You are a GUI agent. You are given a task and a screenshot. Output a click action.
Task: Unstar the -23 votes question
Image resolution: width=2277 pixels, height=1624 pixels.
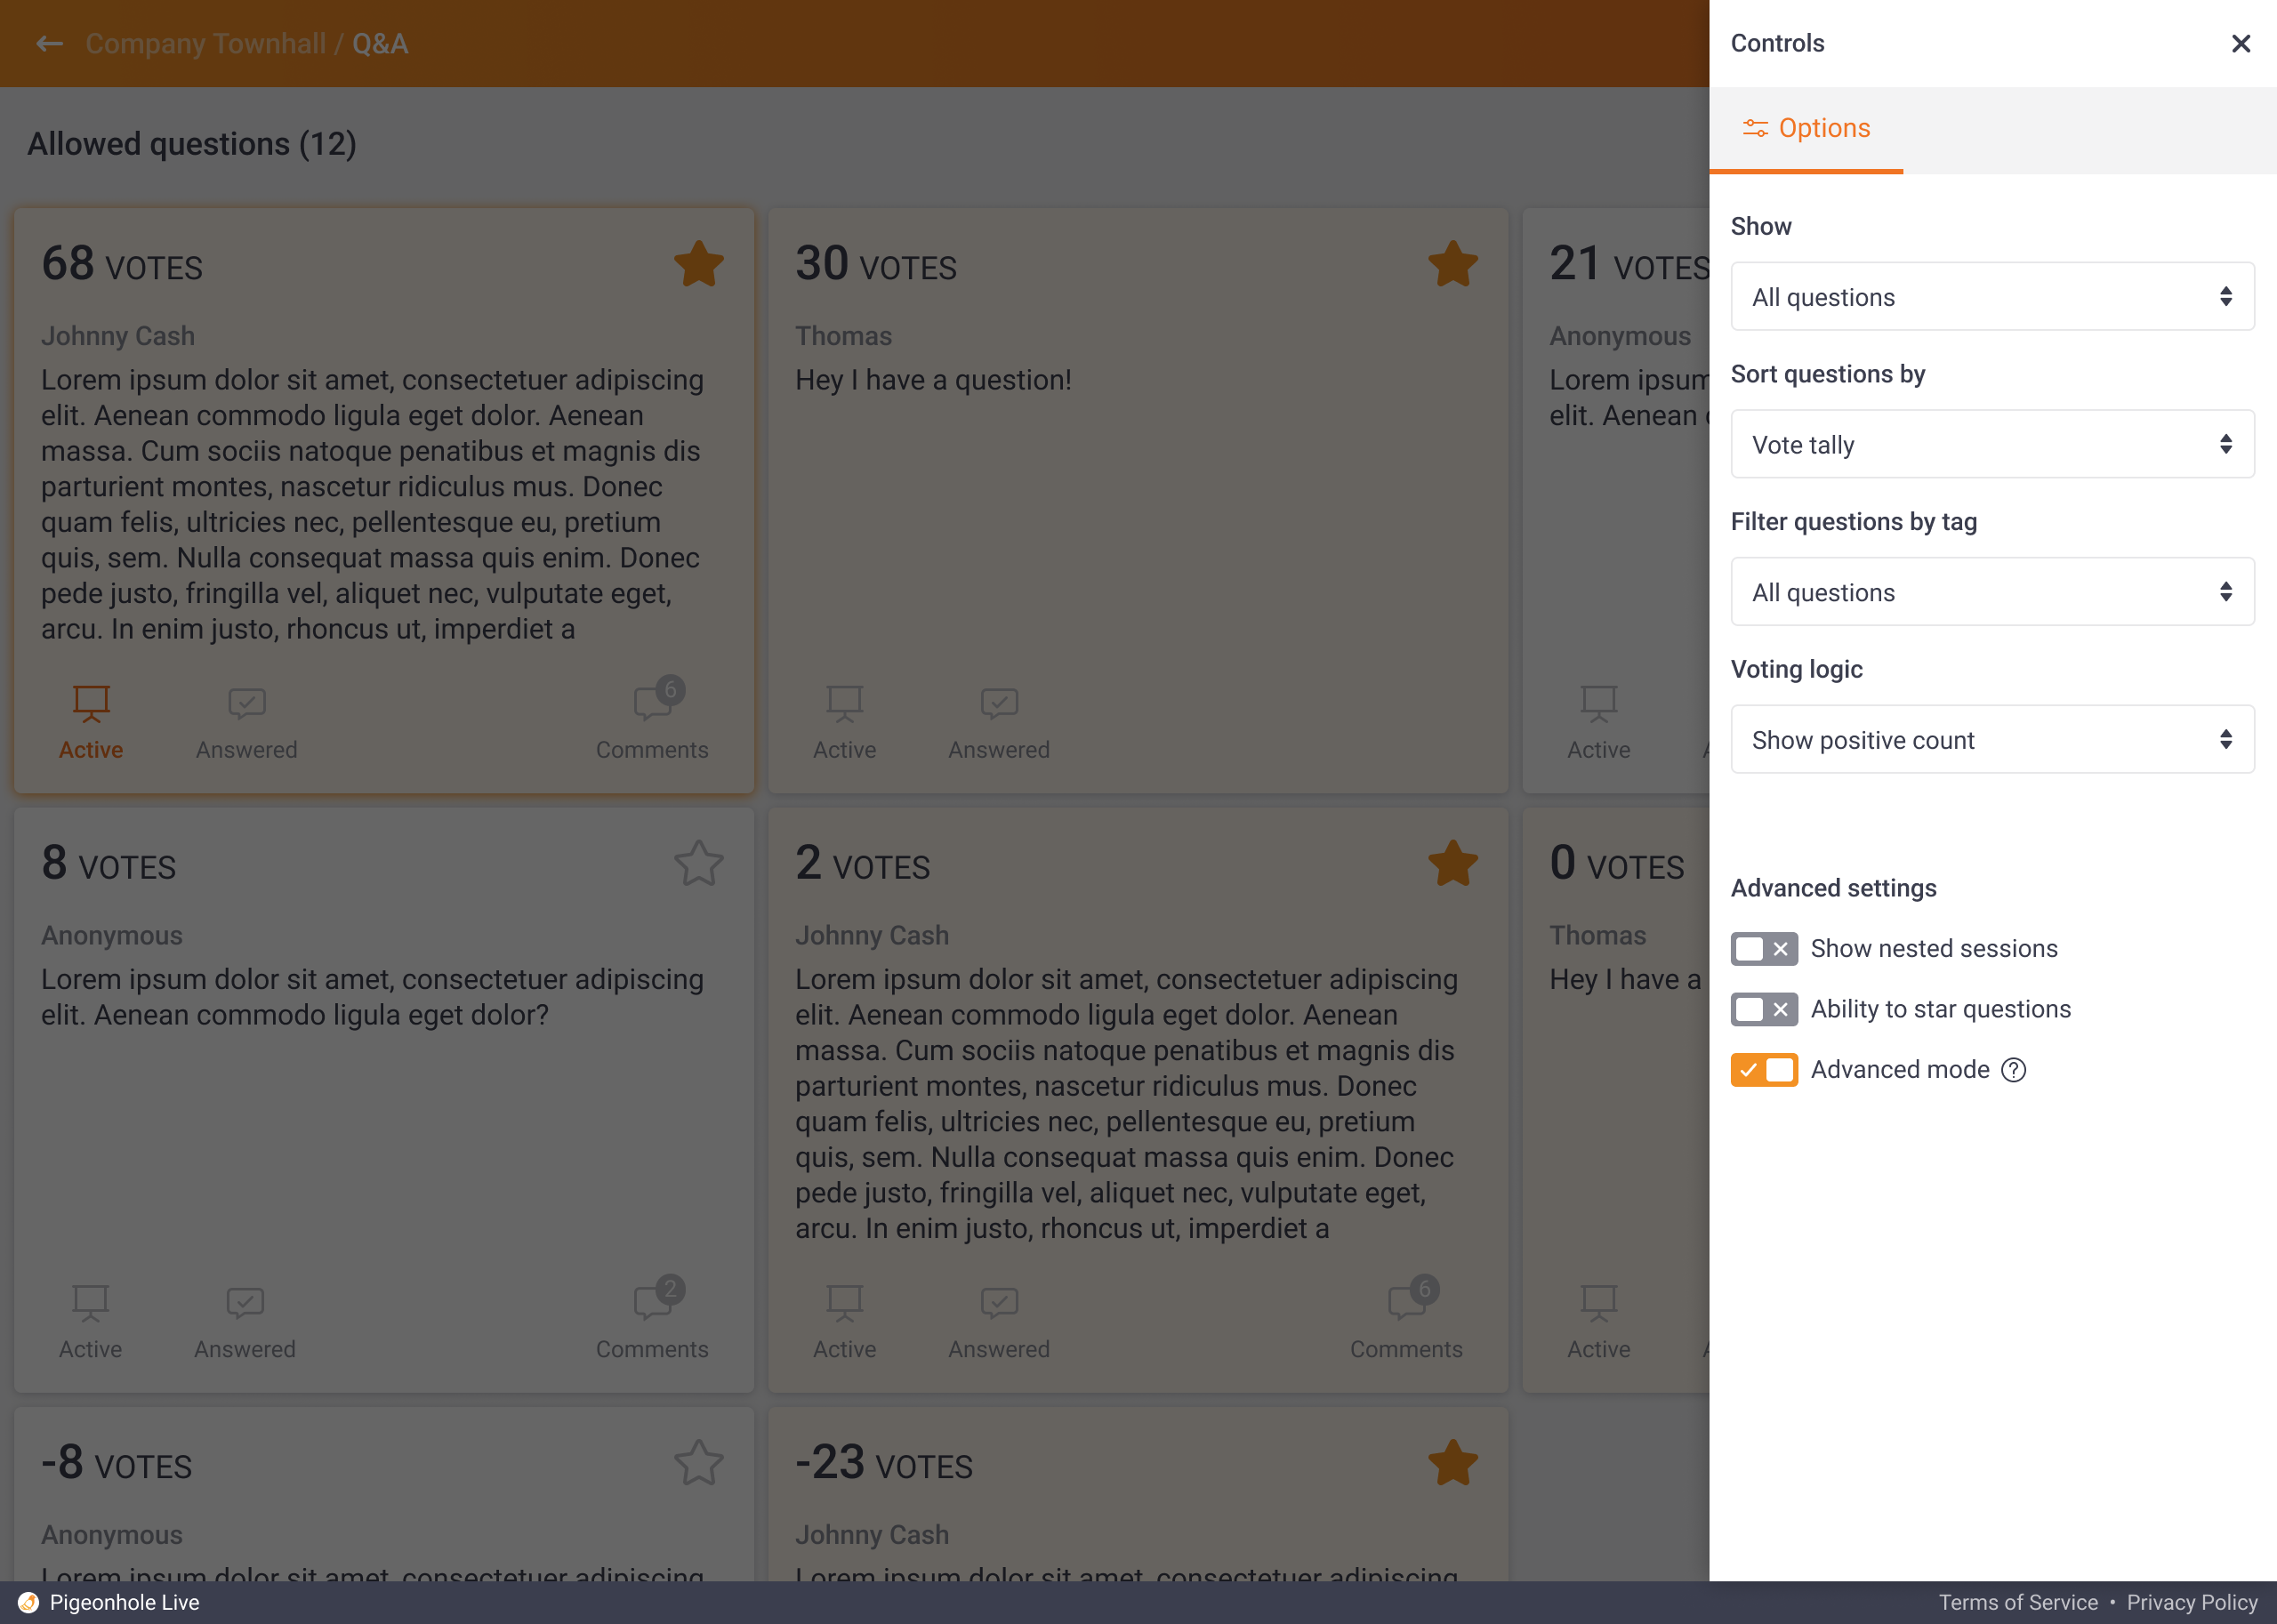click(x=1452, y=1463)
